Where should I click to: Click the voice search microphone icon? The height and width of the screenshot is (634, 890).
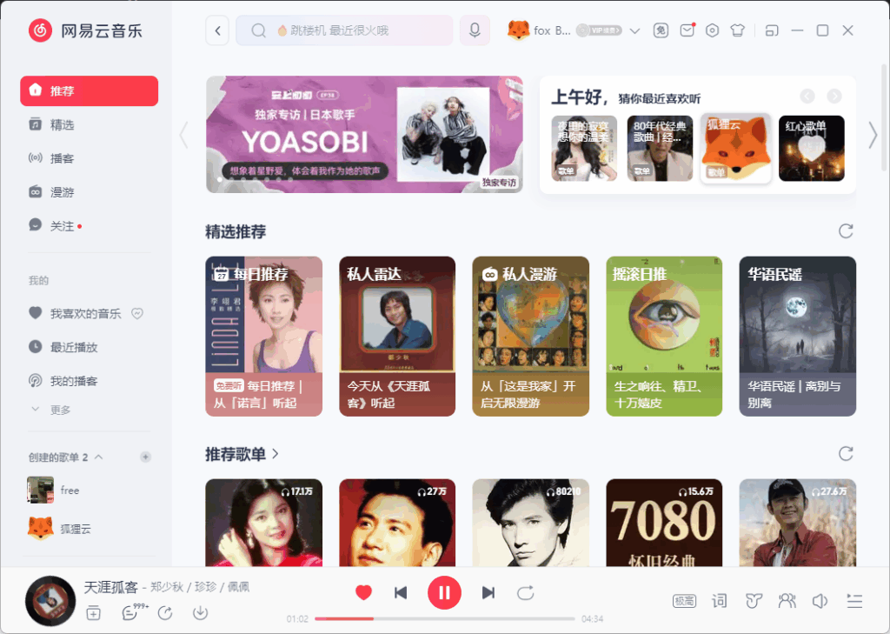coord(475,30)
